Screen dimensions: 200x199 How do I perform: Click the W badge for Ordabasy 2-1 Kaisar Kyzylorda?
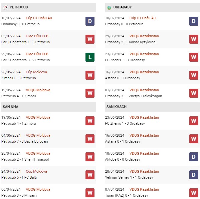[x=194, y=39]
